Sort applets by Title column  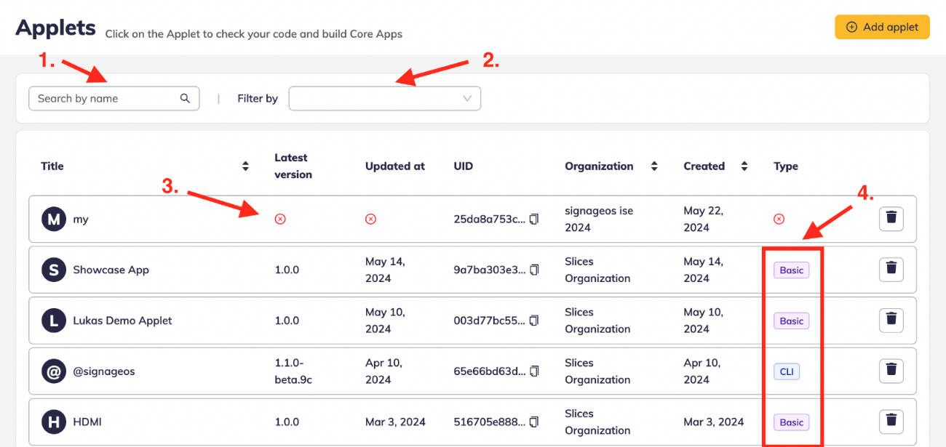pos(246,166)
